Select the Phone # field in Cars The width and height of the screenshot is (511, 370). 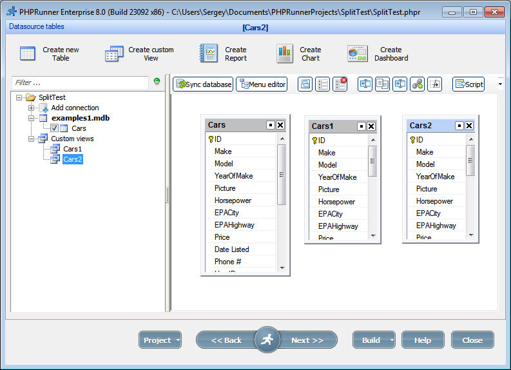[241, 262]
